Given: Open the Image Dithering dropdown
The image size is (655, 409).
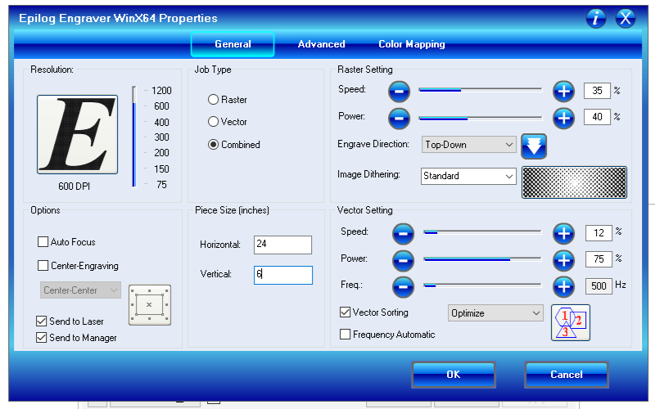Looking at the screenshot, I should coord(468,176).
